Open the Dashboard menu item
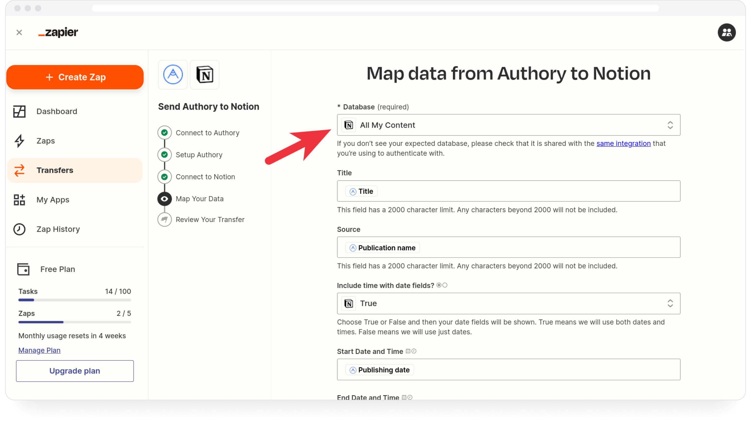 pos(57,111)
